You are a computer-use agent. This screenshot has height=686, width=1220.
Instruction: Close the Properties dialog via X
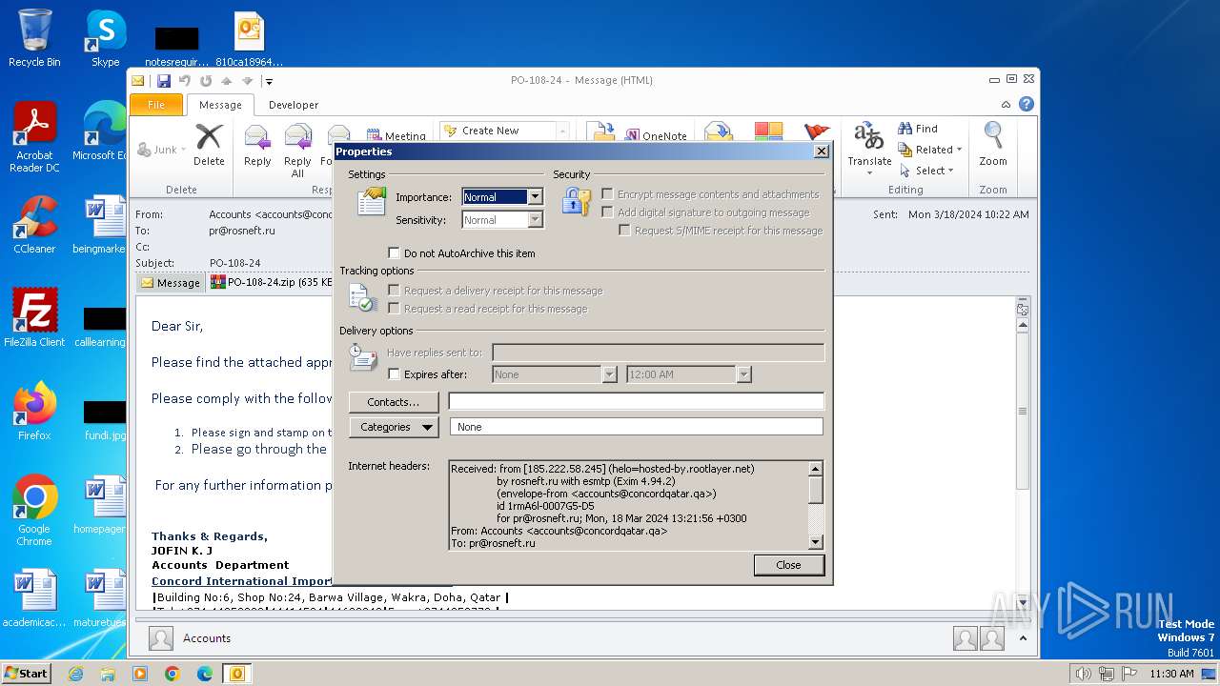click(x=822, y=151)
